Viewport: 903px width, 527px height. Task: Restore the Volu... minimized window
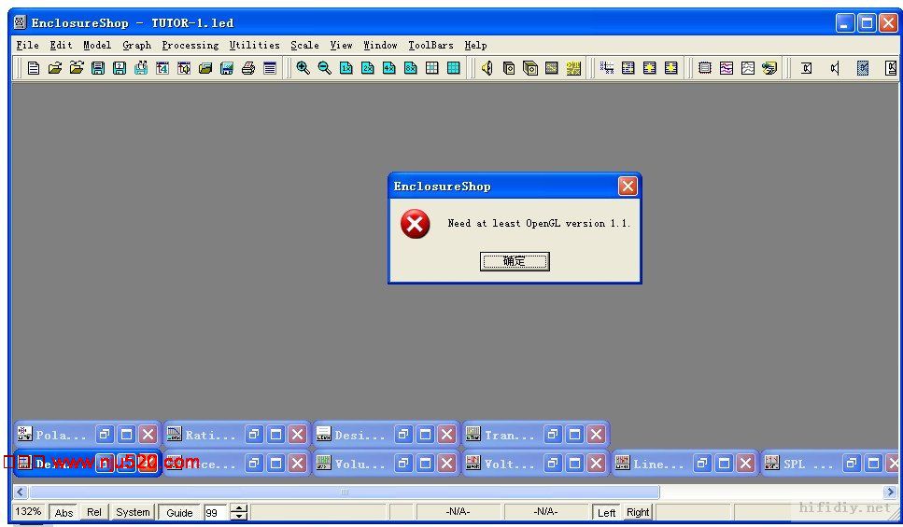click(403, 463)
